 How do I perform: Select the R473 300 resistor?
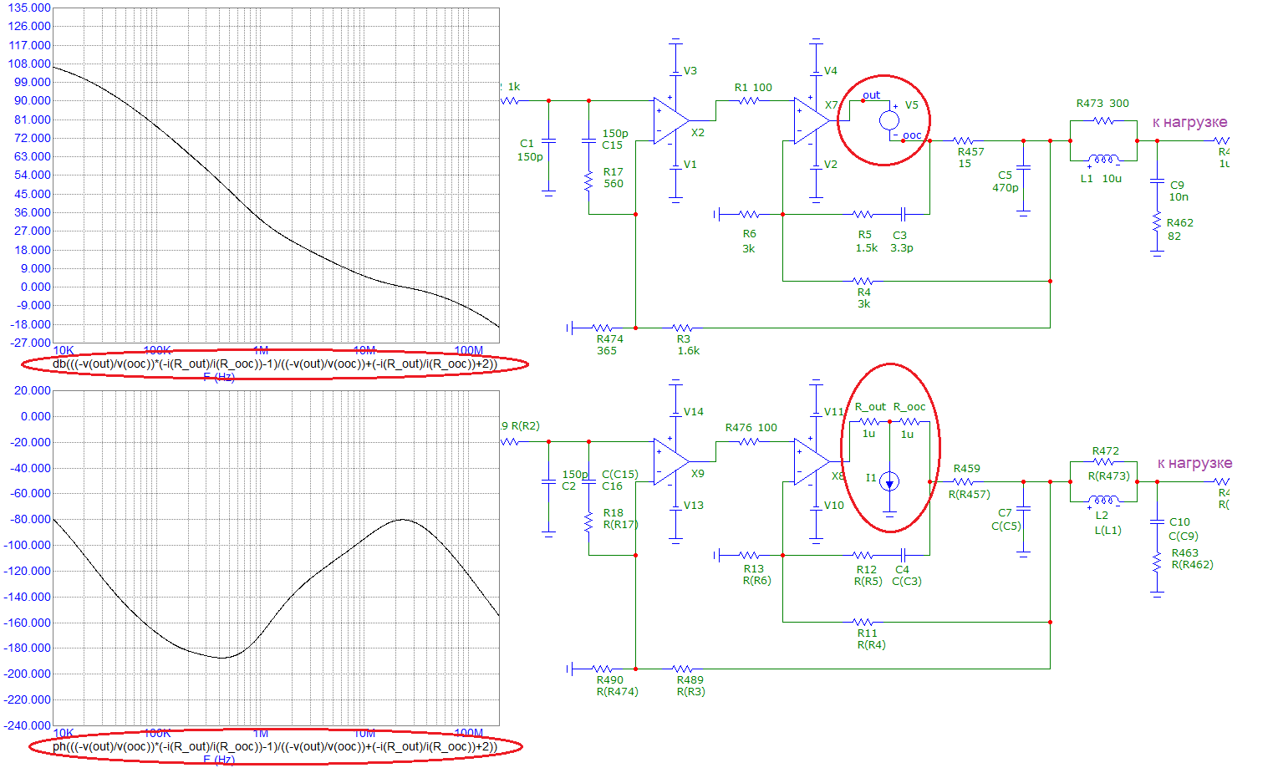pos(1103,120)
